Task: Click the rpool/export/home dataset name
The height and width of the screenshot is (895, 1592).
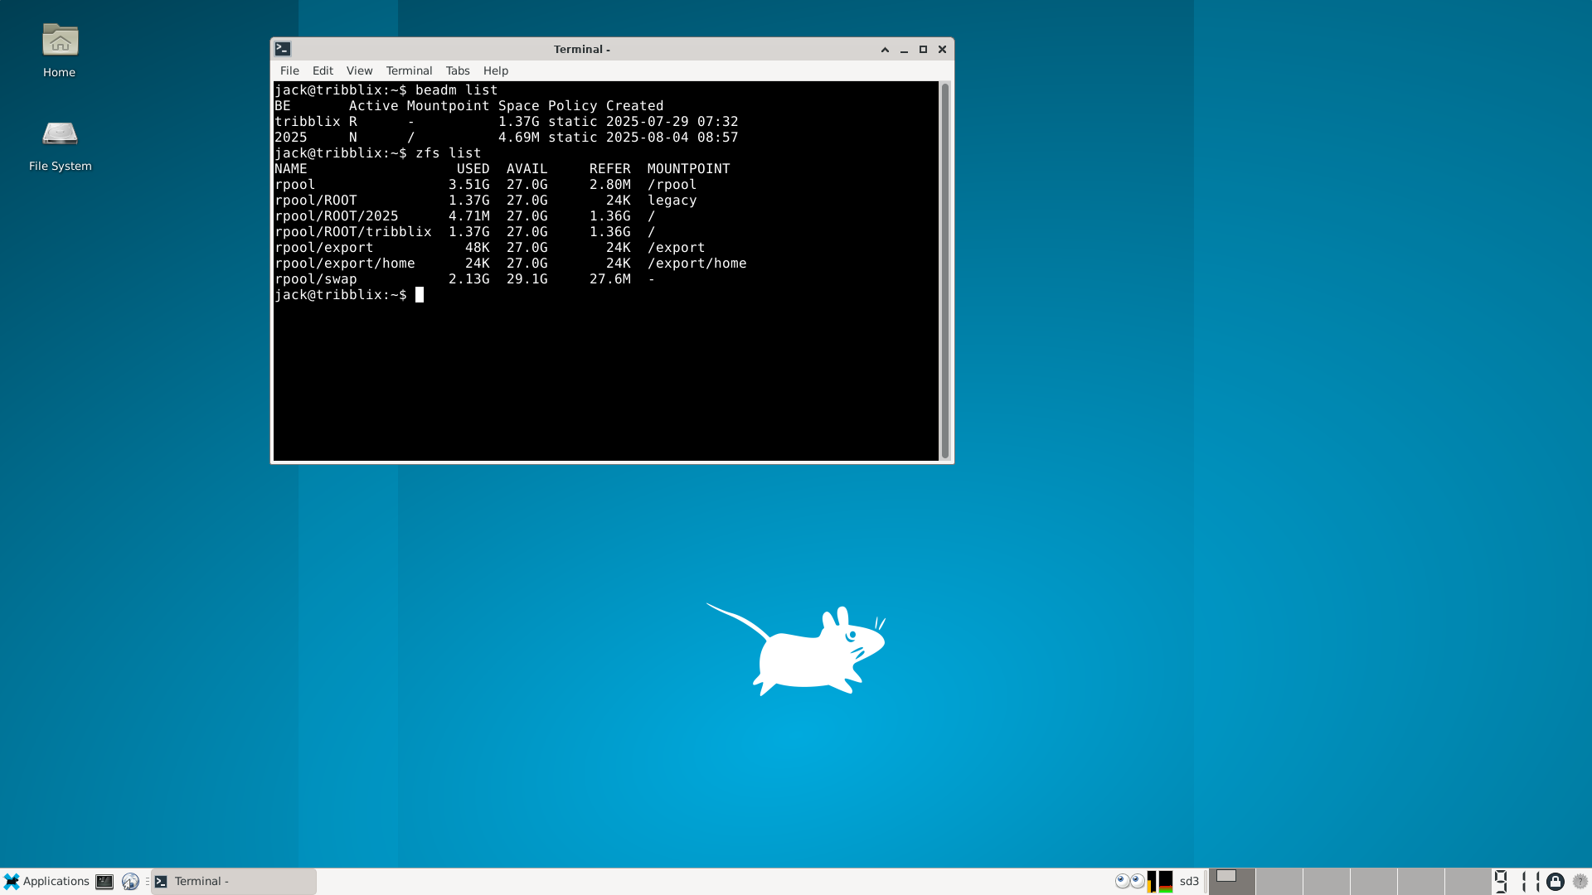Action: tap(345, 264)
